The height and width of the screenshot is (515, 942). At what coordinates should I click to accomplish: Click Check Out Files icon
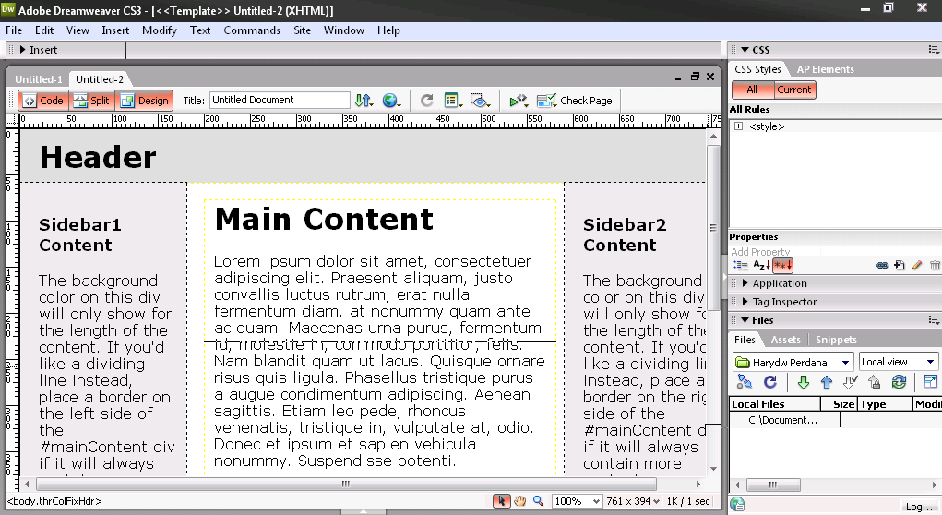850,381
